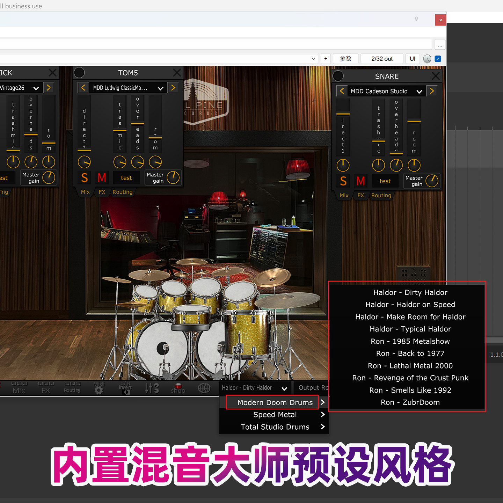The height and width of the screenshot is (503, 503).
Task: Choose Haldor - Make Room for Haldor preset
Action: tap(410, 317)
